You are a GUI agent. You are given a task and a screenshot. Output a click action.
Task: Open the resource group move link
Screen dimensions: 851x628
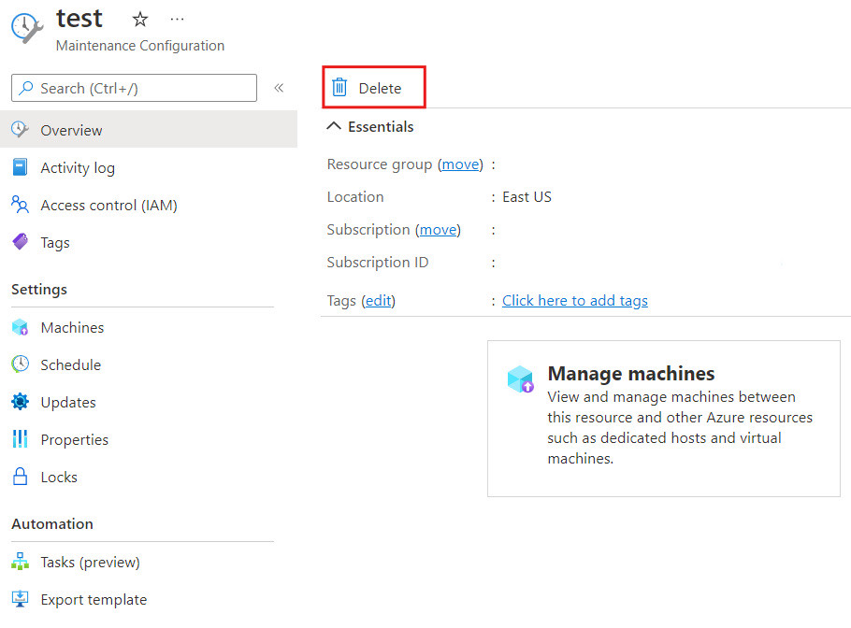459,164
